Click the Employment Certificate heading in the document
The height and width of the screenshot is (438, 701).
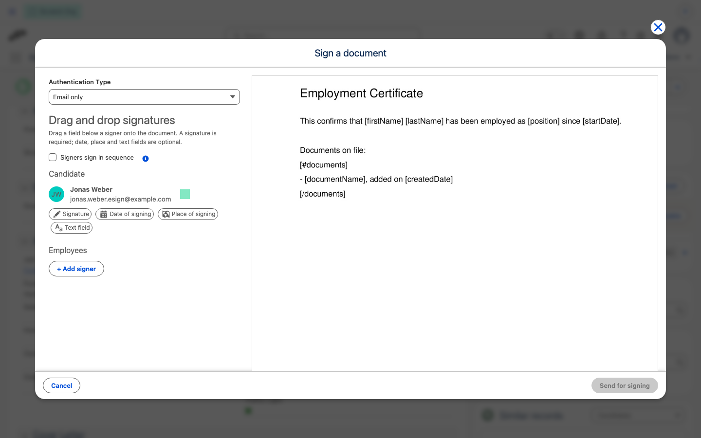tap(361, 93)
